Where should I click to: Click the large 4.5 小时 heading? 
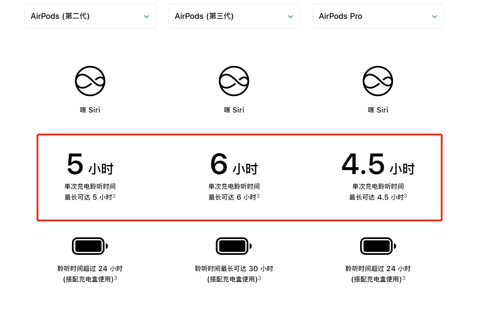click(378, 164)
